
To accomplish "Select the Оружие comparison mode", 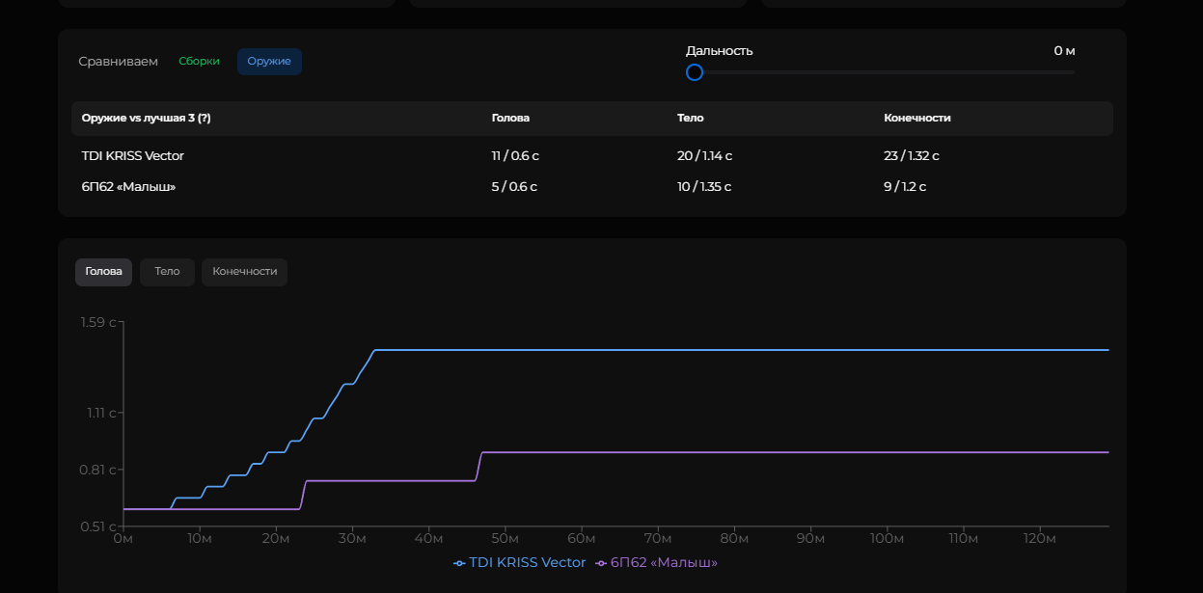I will pos(269,62).
